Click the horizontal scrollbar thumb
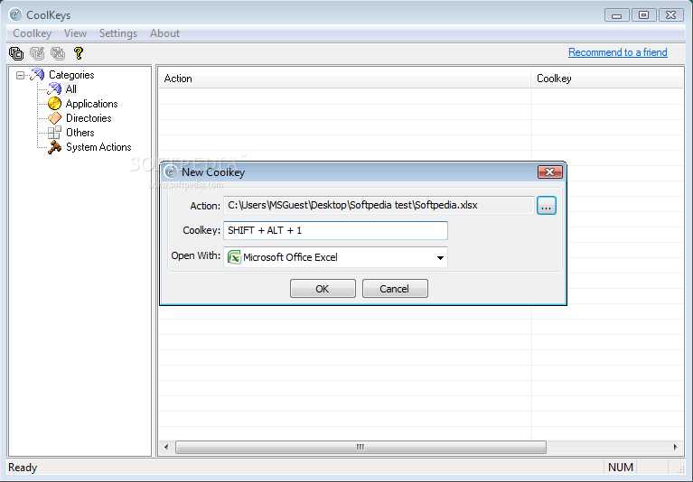The image size is (693, 482). (361, 447)
